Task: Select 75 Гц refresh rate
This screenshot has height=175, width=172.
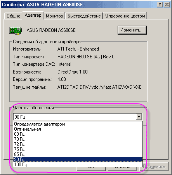Action: (x=78, y=149)
